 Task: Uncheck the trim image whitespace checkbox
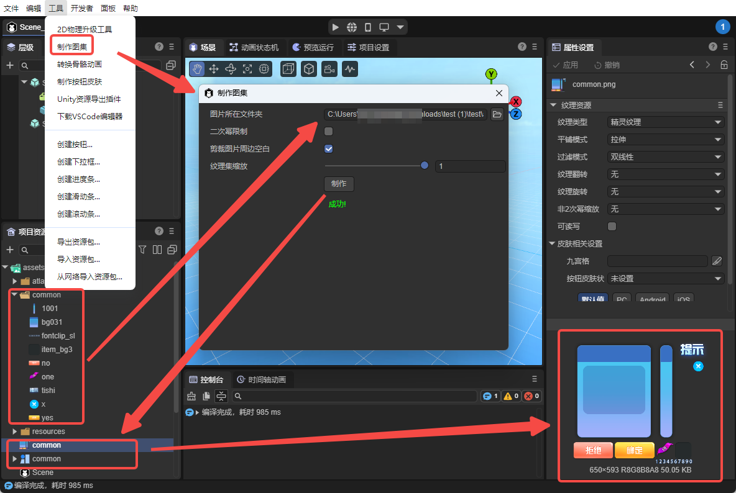point(329,149)
